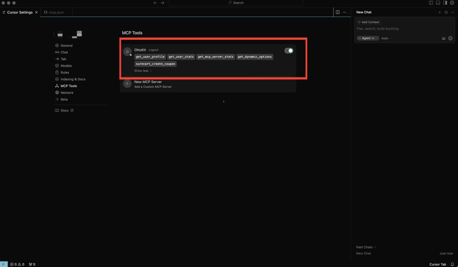Toggle the bottom panel layout icon
Image resolution: width=458 pixels, height=267 pixels.
pyautogui.click(x=438, y=3)
